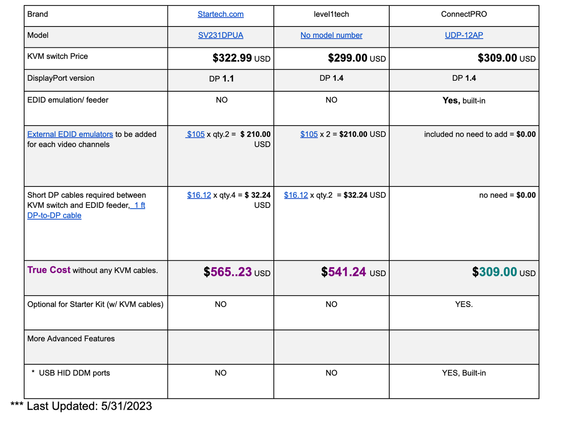The image size is (571, 422).
Task: Click the $105 link before "x qty.2"
Action: point(196,134)
